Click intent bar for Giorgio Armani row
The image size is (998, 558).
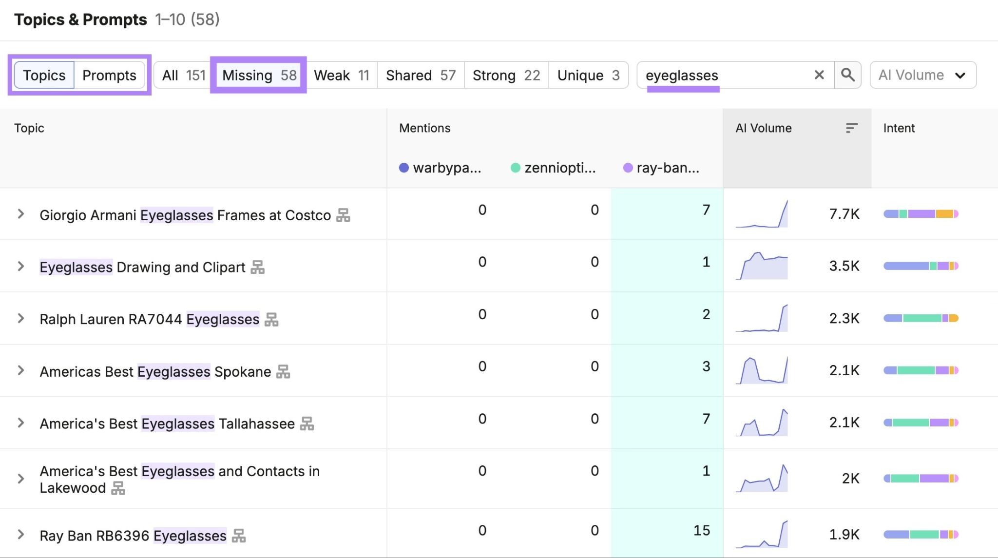(x=921, y=214)
